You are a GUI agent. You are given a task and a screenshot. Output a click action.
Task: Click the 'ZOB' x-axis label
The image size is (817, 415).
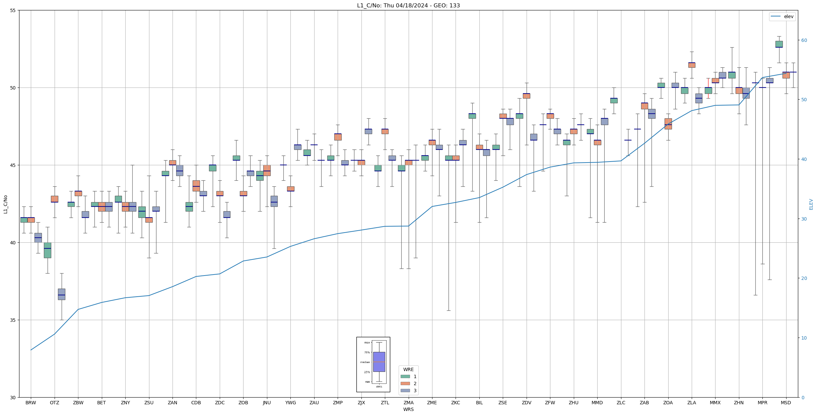click(243, 403)
